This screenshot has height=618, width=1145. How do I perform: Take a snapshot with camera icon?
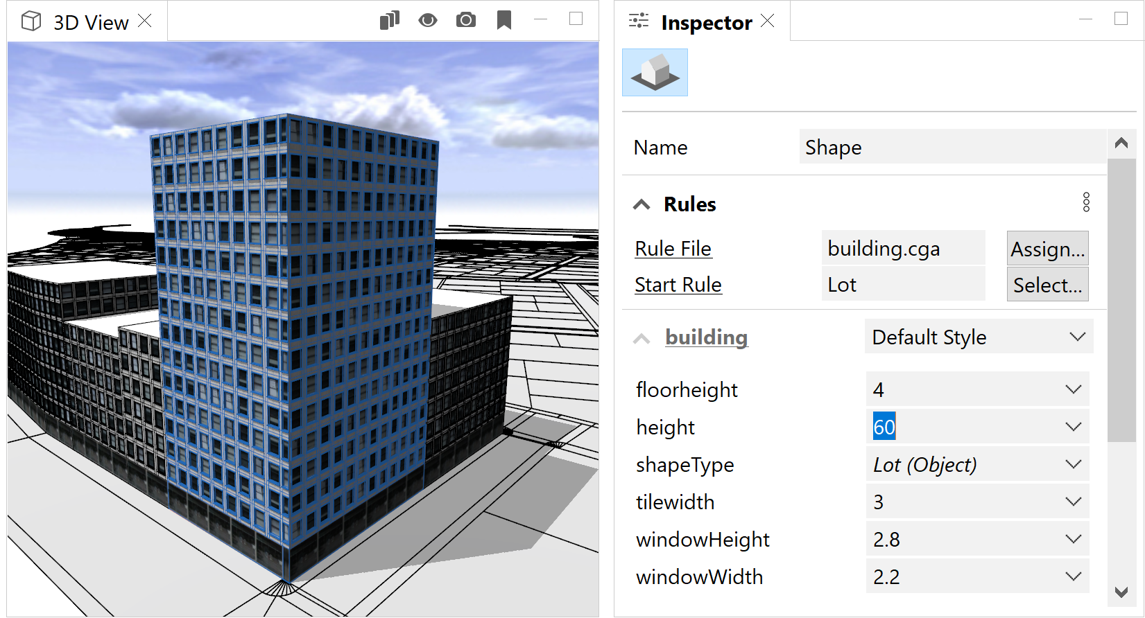[x=466, y=20]
